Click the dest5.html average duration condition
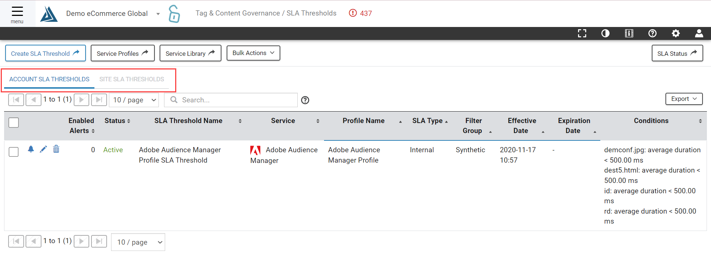The image size is (711, 262). point(652,175)
